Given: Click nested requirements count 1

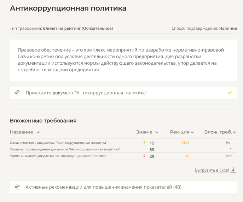Looking at the screenshot, I should tap(231, 149).
